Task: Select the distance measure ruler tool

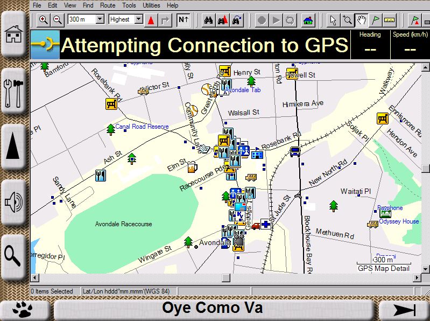Action: (390, 20)
